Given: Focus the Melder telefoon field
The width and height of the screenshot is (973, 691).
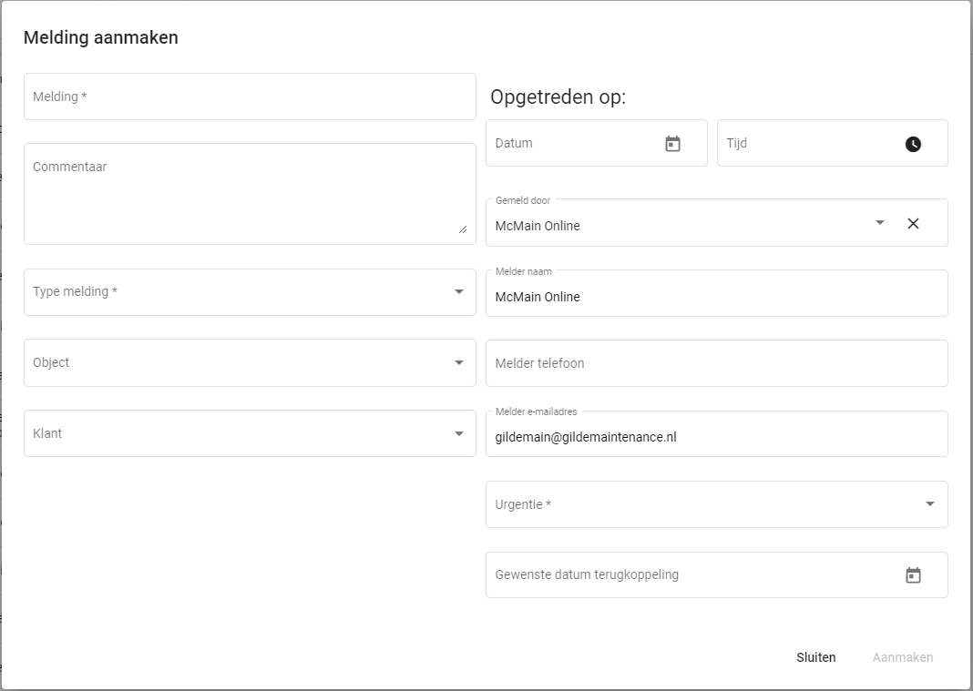Looking at the screenshot, I should pyautogui.click(x=716, y=363).
